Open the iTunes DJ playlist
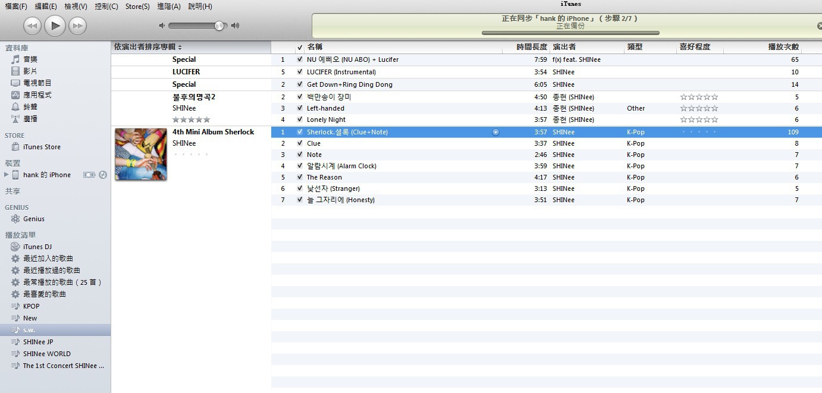822x393 pixels. click(x=37, y=247)
